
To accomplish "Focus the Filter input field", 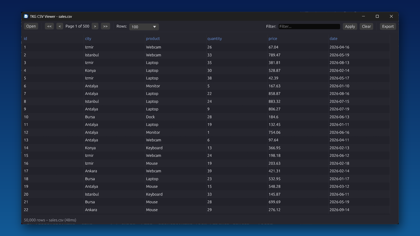I will 309,26.
